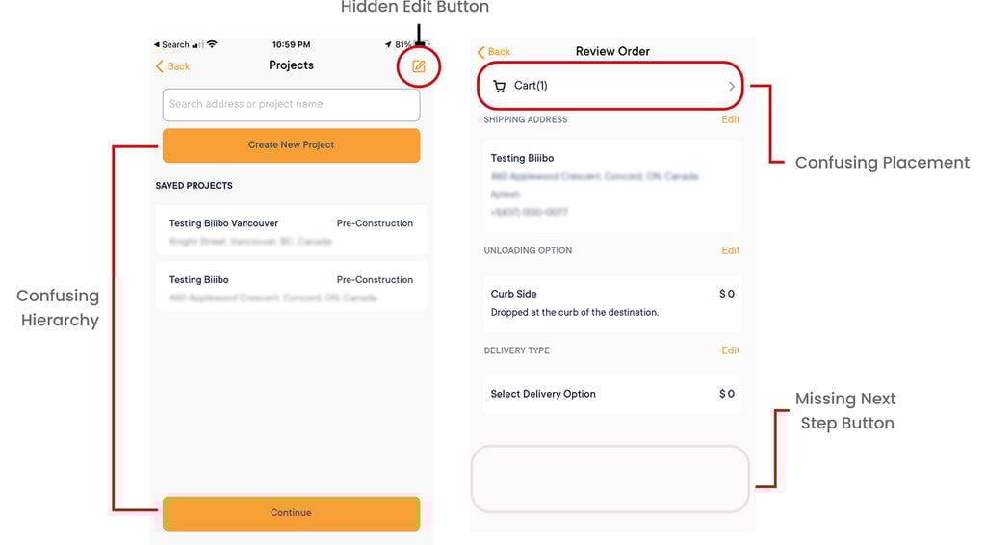Select Testing Biiibo Vancouver project

click(x=291, y=231)
